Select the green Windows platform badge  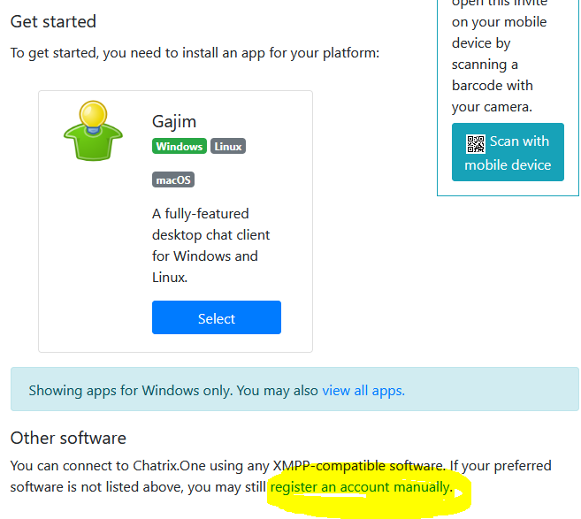(180, 147)
